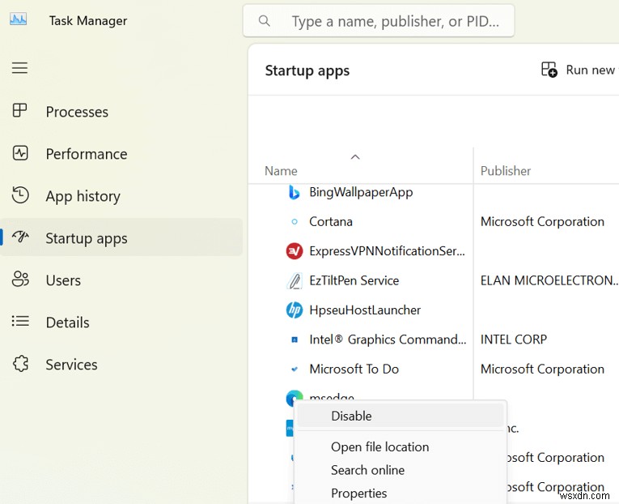Viewport: 619px width, 504px height.
Task: Click the EzTiltPen pen icon
Action: point(294,280)
